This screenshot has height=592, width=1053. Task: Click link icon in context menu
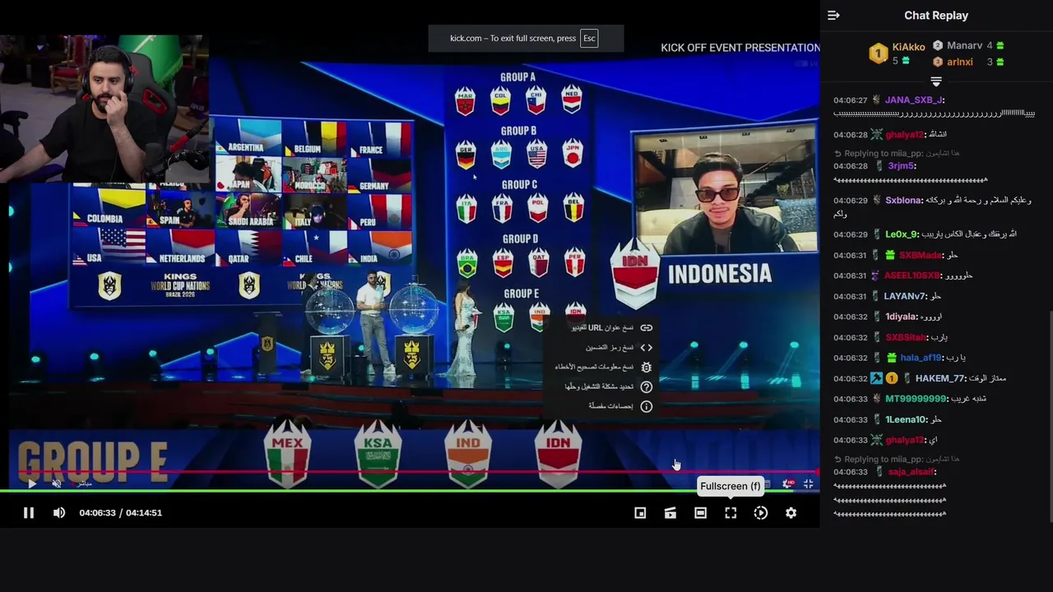(647, 327)
